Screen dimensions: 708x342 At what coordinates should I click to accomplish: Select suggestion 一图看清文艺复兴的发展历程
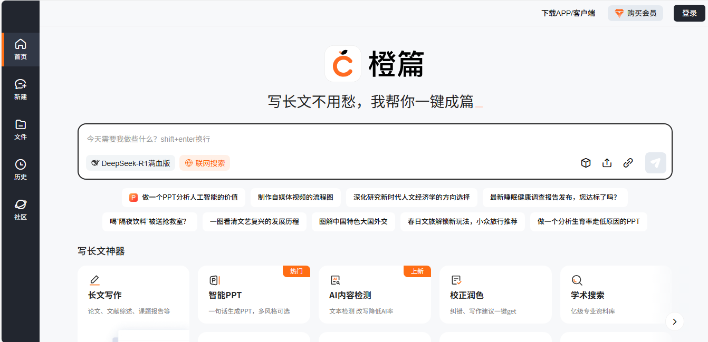[x=254, y=222]
